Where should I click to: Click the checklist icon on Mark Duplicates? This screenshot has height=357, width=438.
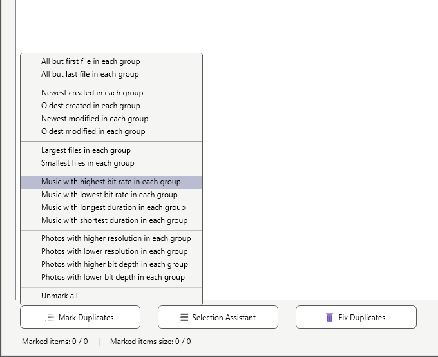(x=50, y=317)
